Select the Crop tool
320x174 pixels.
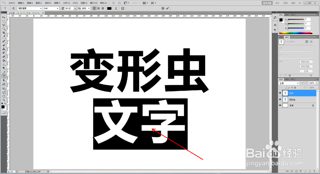pos(4,33)
